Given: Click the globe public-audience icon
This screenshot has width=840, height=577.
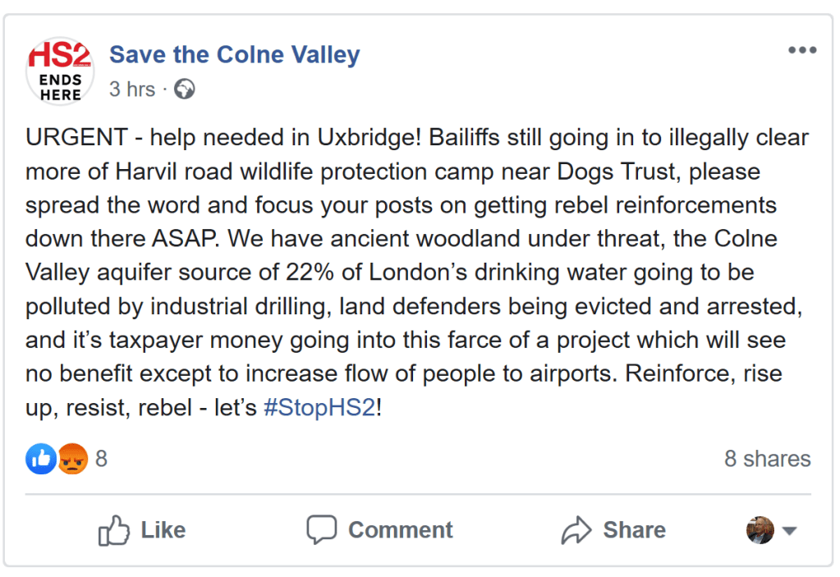Looking at the screenshot, I should pos(185,89).
